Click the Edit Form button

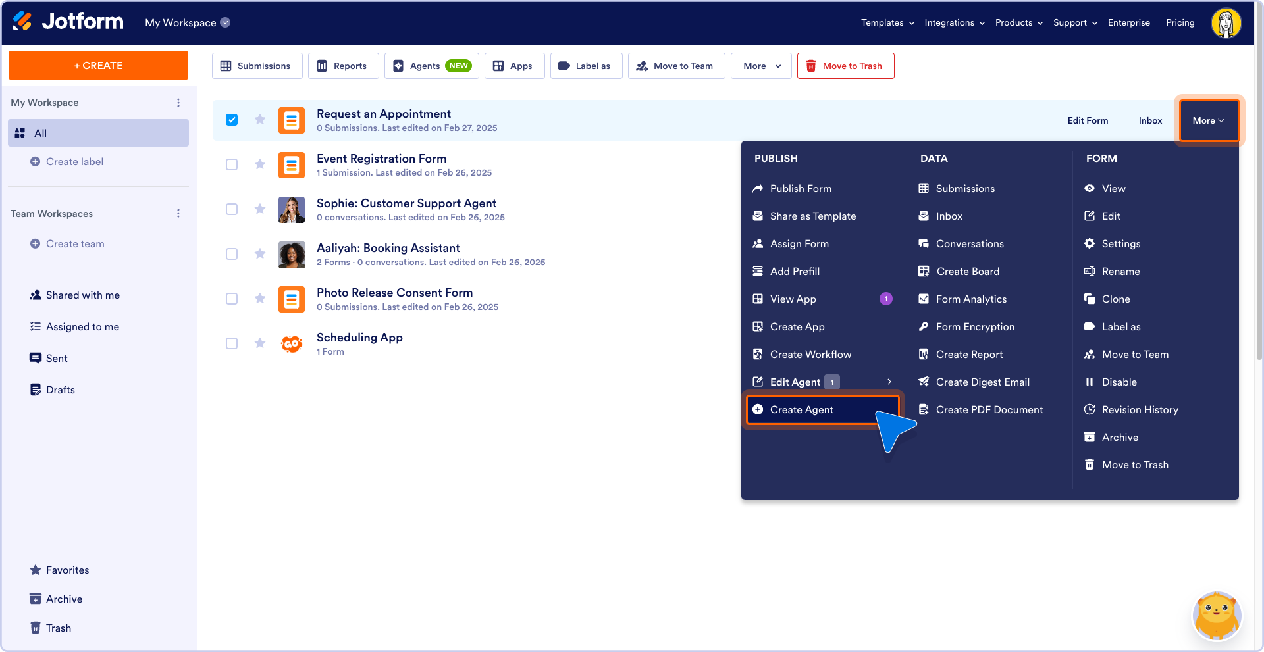1088,120
